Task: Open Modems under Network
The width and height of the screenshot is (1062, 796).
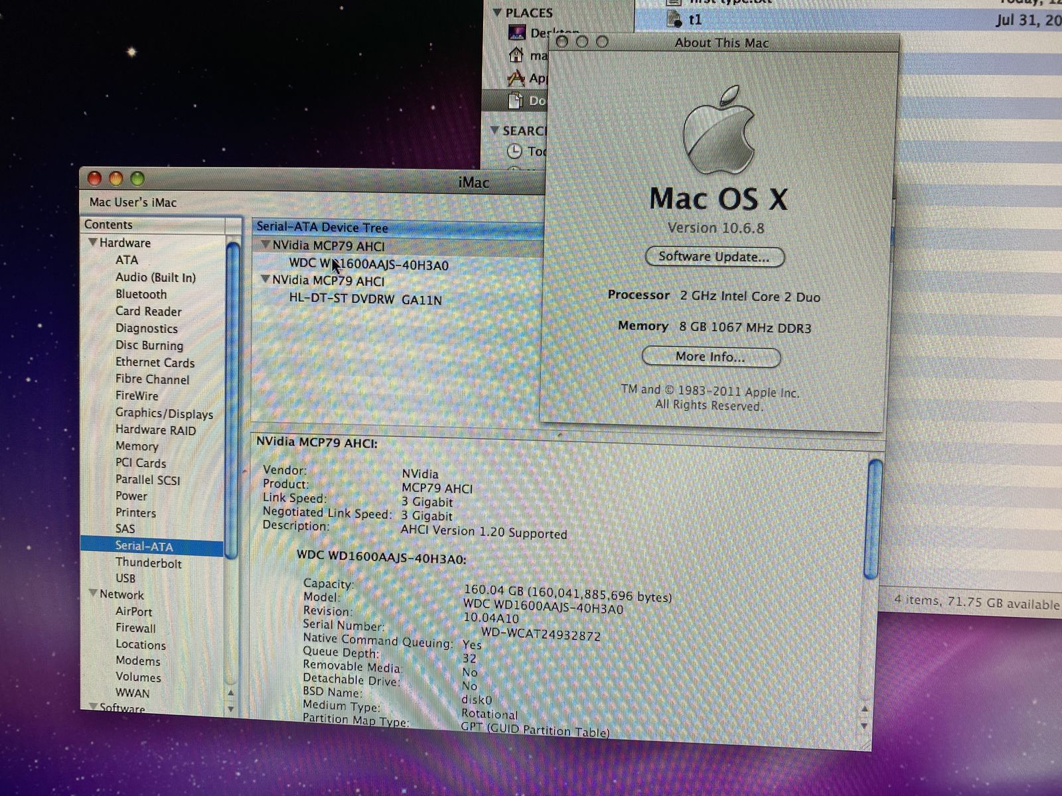Action: pyautogui.click(x=137, y=661)
